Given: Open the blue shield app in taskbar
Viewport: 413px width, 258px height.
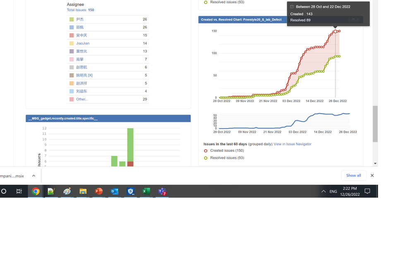Looking at the screenshot, I should tap(130, 191).
